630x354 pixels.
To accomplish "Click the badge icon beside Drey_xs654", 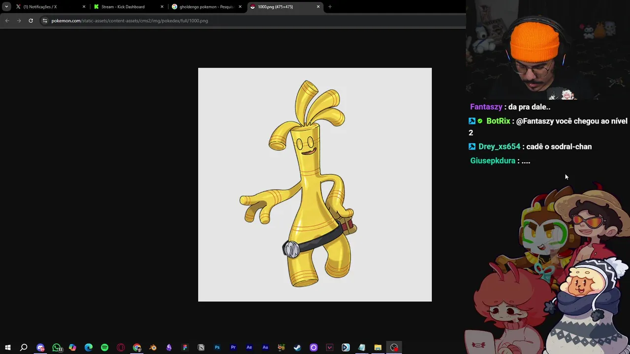I will point(472,147).
